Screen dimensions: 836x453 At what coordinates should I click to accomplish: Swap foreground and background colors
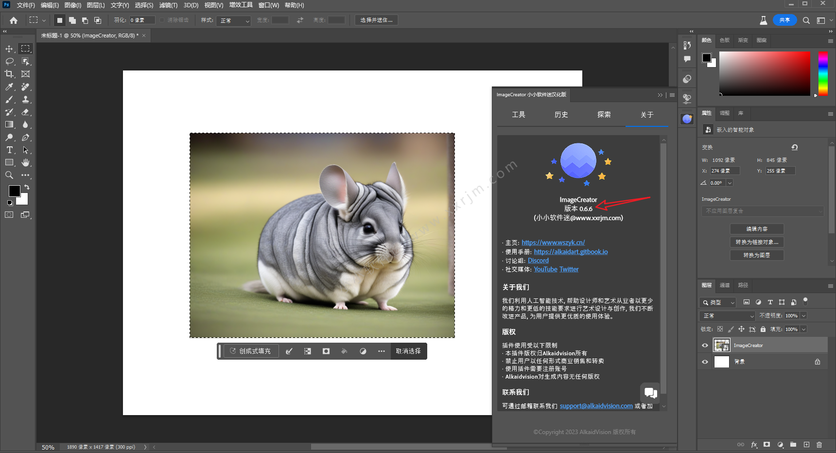(27, 187)
